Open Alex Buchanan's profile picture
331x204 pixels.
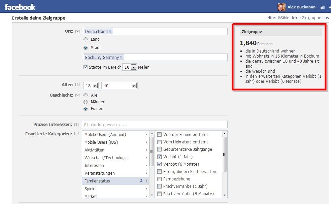pos(282,7)
